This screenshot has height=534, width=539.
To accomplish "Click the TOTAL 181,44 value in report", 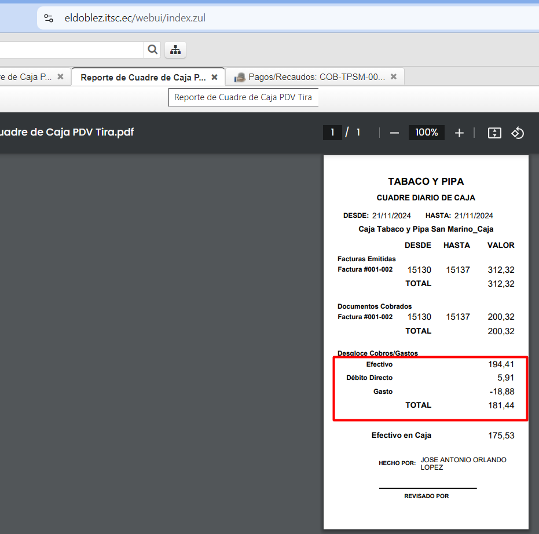I will (501, 405).
